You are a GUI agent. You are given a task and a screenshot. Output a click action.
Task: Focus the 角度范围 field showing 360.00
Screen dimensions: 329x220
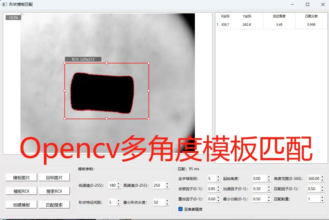pos(314,179)
